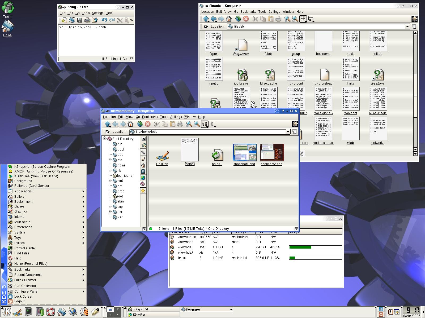
Task: Zoom in using magnifier in home/toby Konqueror
Action: (189, 124)
